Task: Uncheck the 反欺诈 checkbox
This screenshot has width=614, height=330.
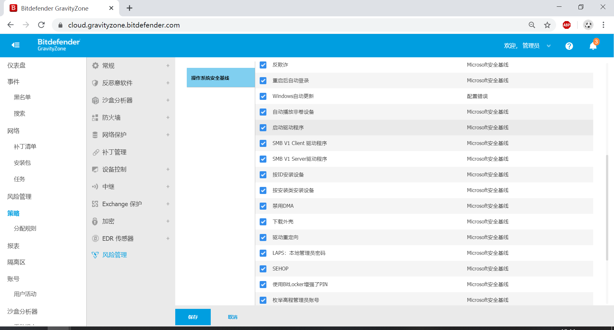Action: click(263, 65)
